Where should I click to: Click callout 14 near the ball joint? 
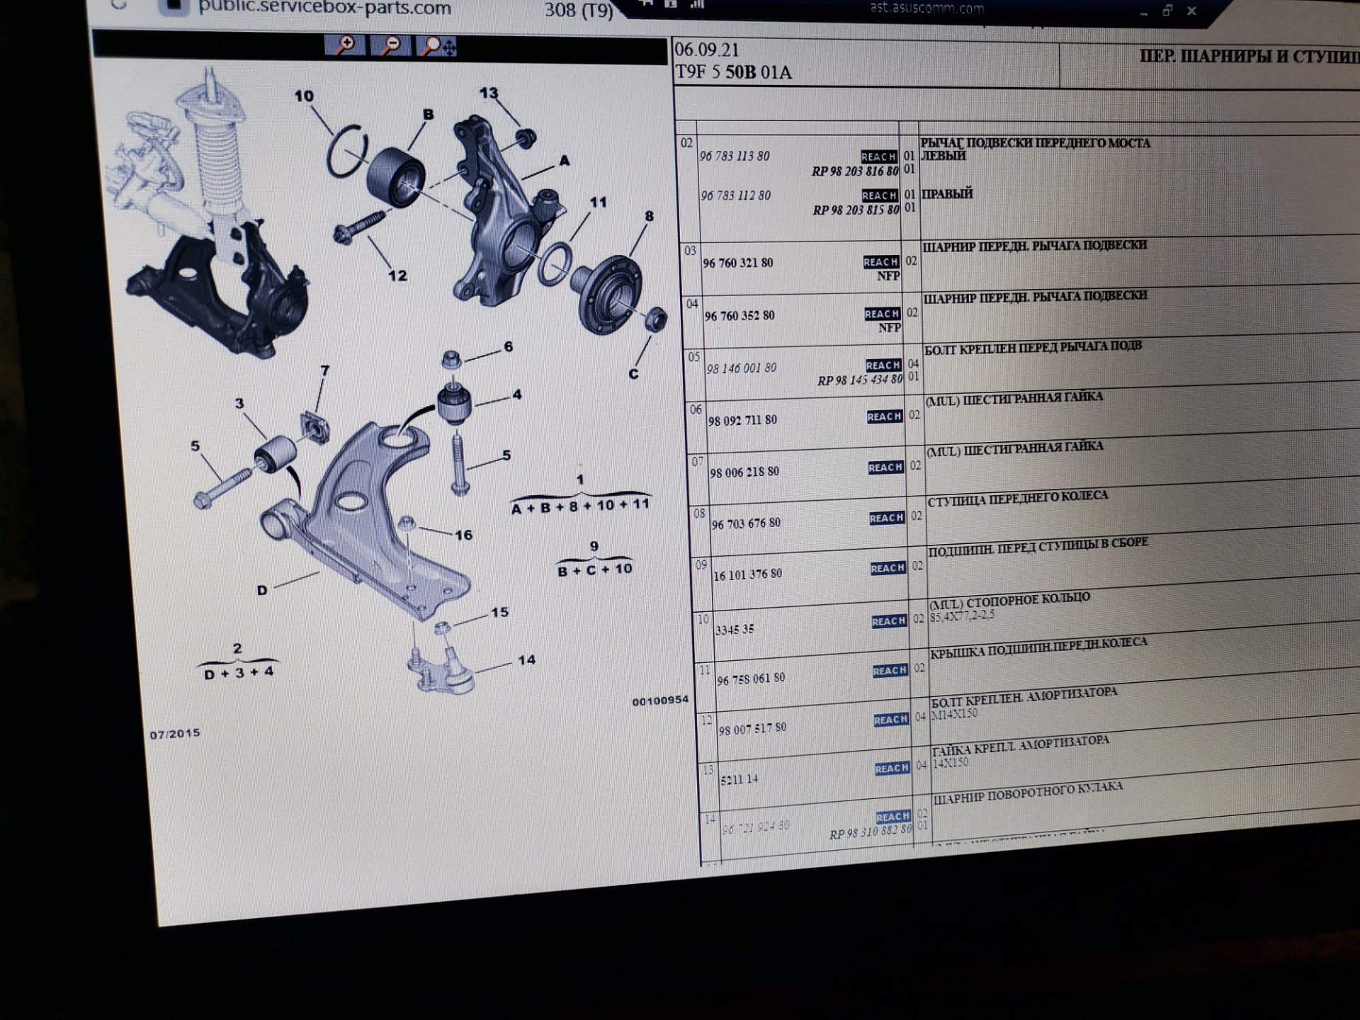point(526,660)
